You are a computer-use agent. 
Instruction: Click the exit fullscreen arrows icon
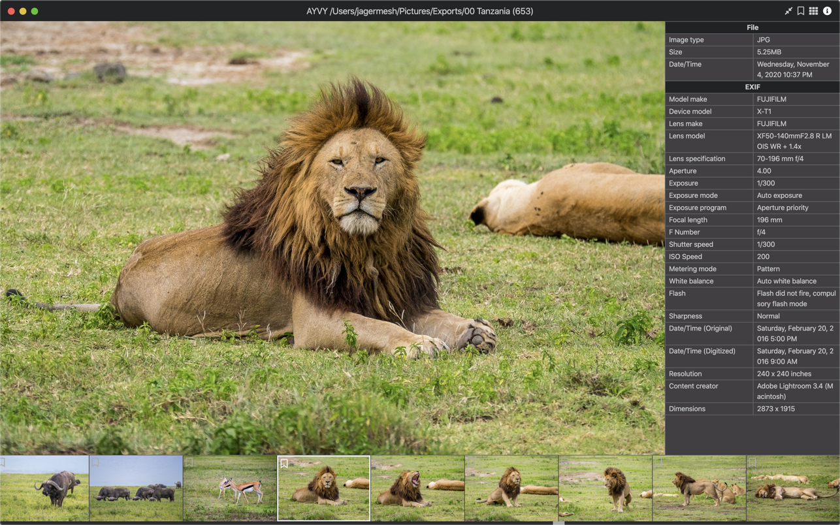(x=788, y=11)
